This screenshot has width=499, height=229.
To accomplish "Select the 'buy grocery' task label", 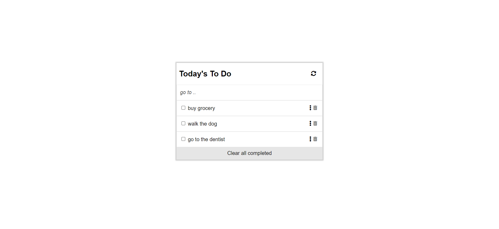I will point(201,108).
